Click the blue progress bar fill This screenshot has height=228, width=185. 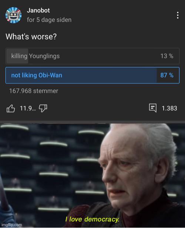(x=81, y=75)
